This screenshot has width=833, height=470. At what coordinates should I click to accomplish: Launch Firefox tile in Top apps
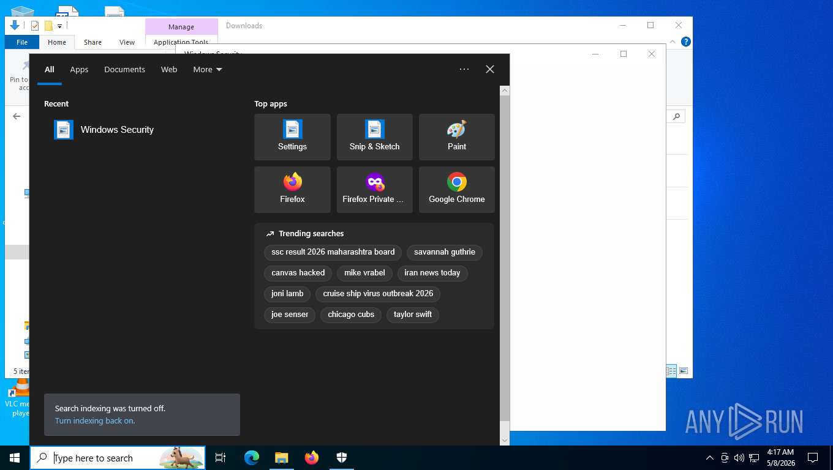(x=292, y=190)
